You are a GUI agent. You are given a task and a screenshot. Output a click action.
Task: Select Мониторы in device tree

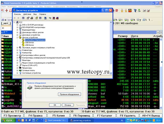(x=26, y=60)
